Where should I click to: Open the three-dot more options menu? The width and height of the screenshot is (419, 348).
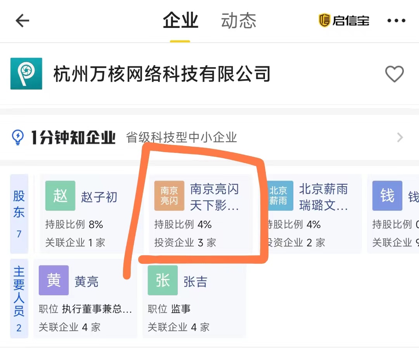(x=396, y=21)
